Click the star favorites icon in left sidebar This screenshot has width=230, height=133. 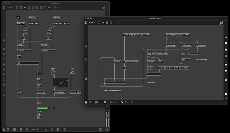(x=4, y=95)
